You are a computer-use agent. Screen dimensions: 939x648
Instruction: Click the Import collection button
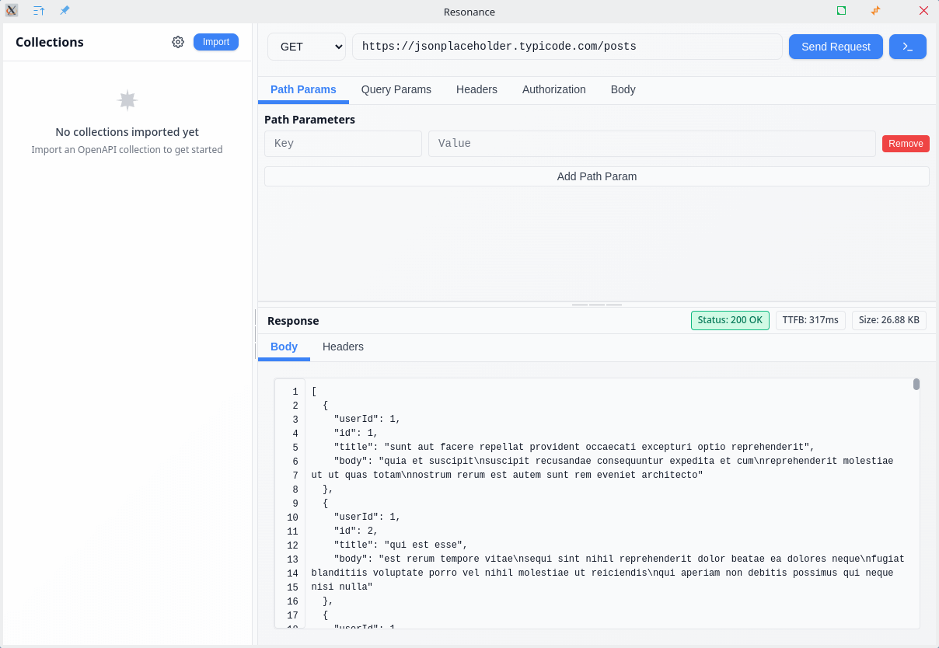tap(215, 42)
